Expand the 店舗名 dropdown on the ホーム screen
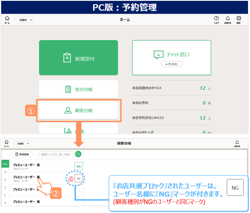Image resolution: width=250 pixels, height=213 pixels. point(25,20)
